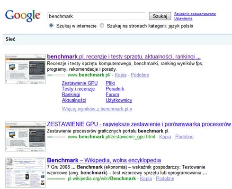Open ZESTAWIENIE GPU result title
The height and width of the screenshot is (189, 232).
(139, 124)
